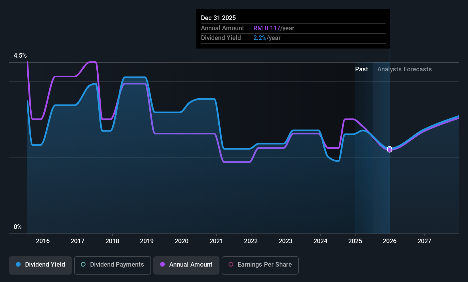The width and height of the screenshot is (468, 282).
Task: Click the 2027 x-axis label
Action: pyautogui.click(x=424, y=241)
